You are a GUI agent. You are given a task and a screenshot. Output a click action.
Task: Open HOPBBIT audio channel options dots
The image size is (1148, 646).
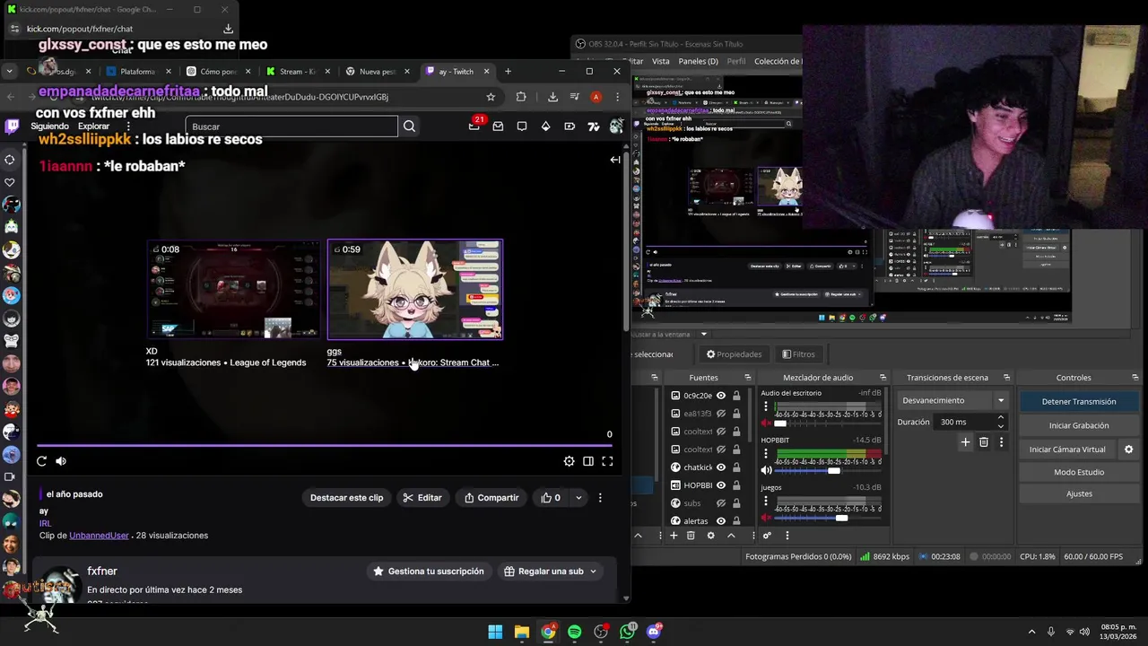[x=766, y=454]
